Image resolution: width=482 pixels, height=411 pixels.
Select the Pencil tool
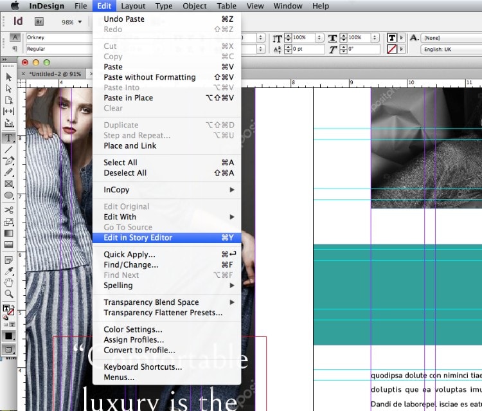[x=8, y=172]
